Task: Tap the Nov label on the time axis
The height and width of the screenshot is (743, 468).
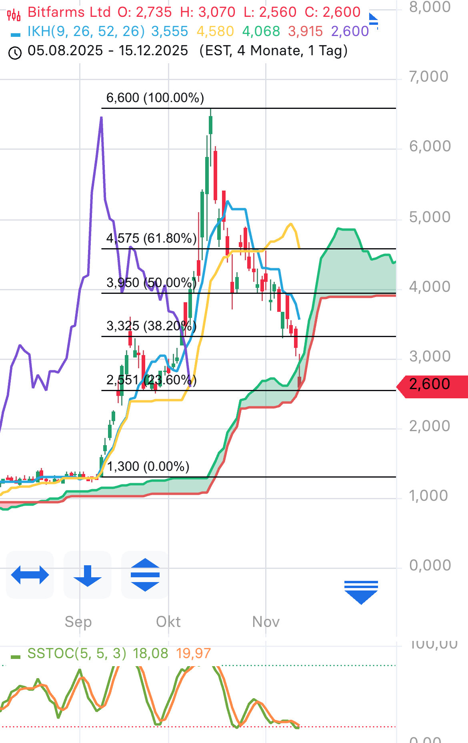Action: (x=266, y=622)
